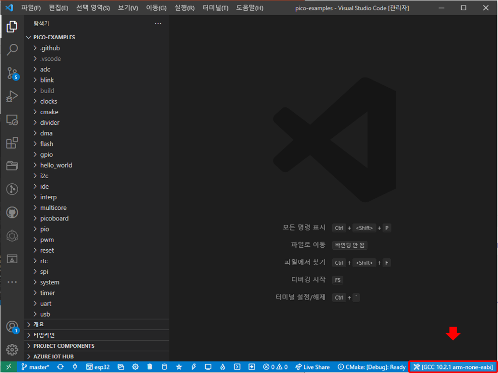Screen dimensions: 498x373
Task: Start Live Share from status bar
Action: point(313,367)
